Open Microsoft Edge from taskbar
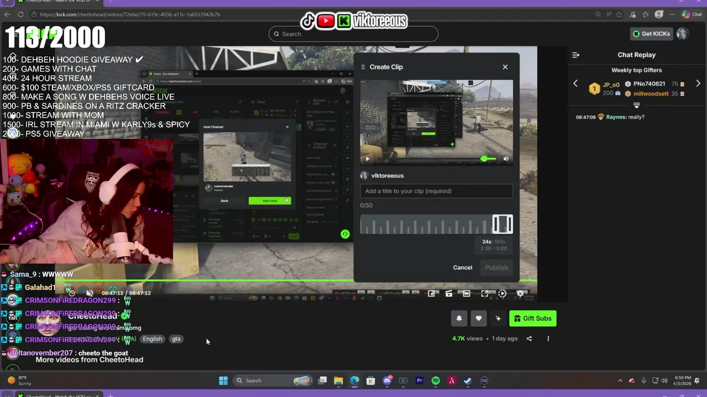Viewport: 707px width, 397px height. click(354, 380)
